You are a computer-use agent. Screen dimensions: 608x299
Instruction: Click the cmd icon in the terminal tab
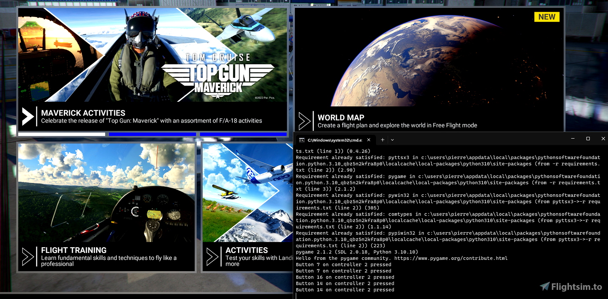pos(301,140)
